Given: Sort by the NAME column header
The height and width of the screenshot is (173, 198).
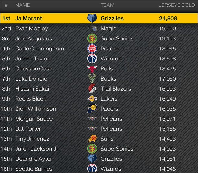Looking at the screenshot, I should coord(23,5).
